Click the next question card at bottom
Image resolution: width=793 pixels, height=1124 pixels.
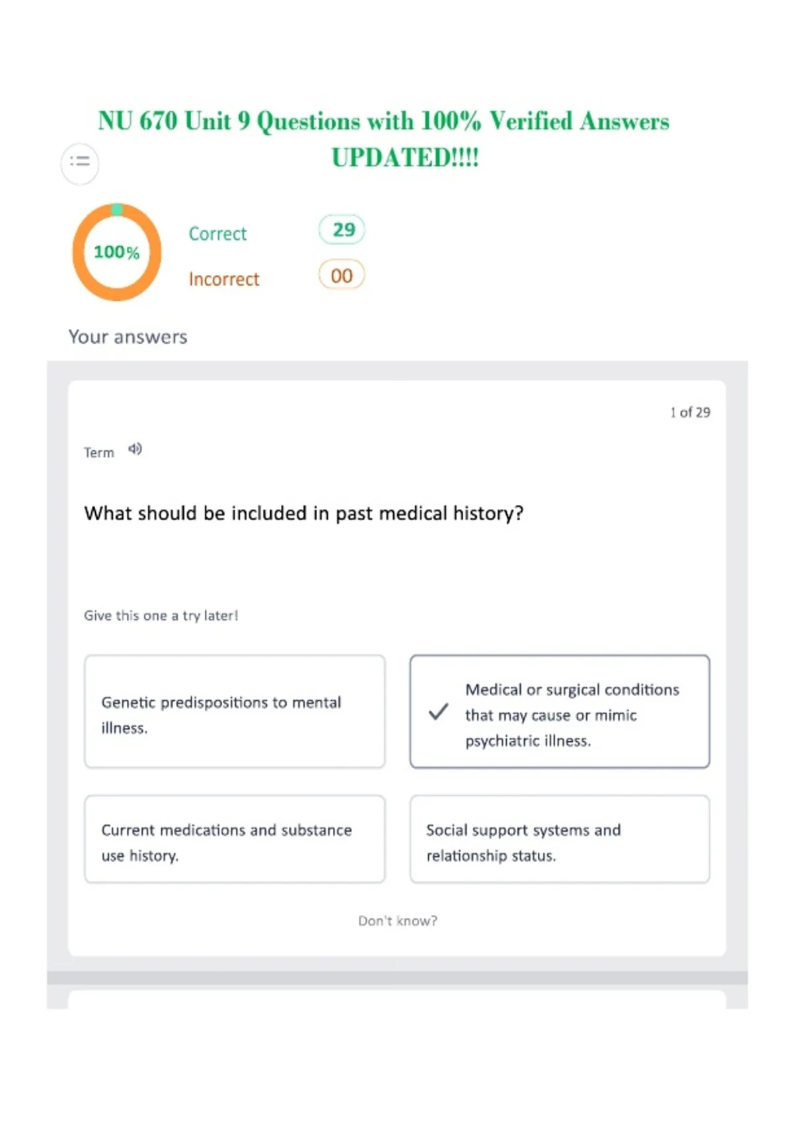pos(397,999)
